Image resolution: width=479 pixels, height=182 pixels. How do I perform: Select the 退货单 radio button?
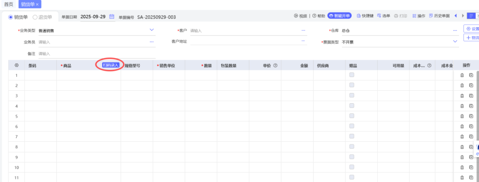[x=35, y=17]
